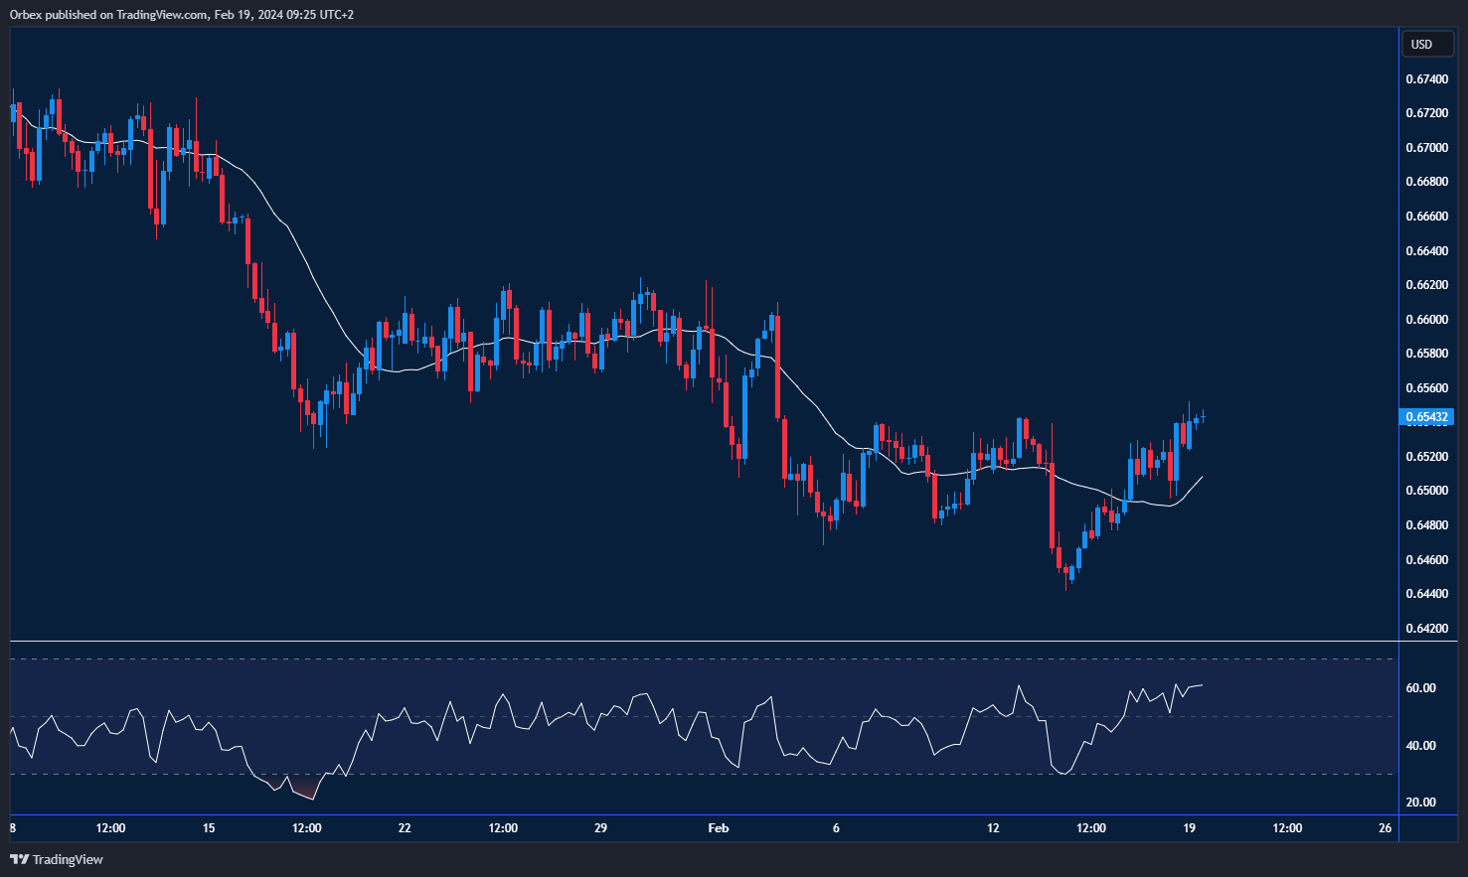Click date 6 on the time axis

[x=836, y=828]
